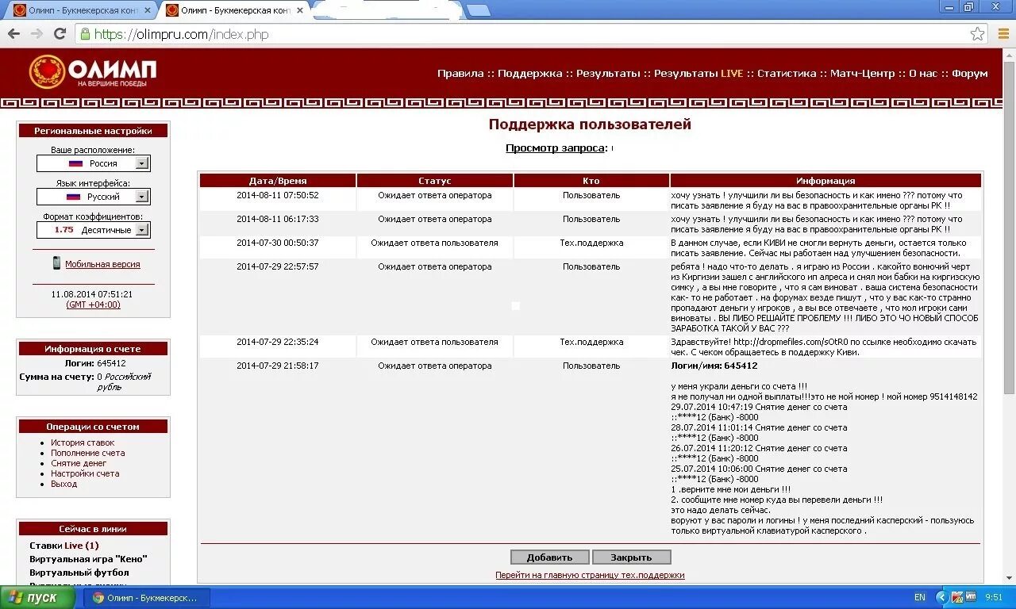Screen dimensions: 1016x609
Task: Expand hidden tray icons arrow
Action: tap(941, 597)
